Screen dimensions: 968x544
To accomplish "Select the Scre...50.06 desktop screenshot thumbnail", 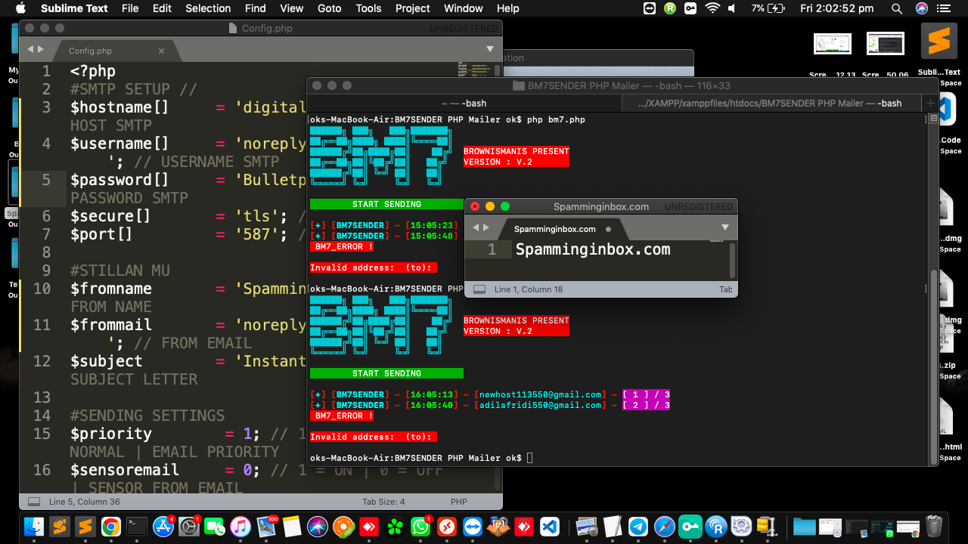I will click(x=886, y=44).
